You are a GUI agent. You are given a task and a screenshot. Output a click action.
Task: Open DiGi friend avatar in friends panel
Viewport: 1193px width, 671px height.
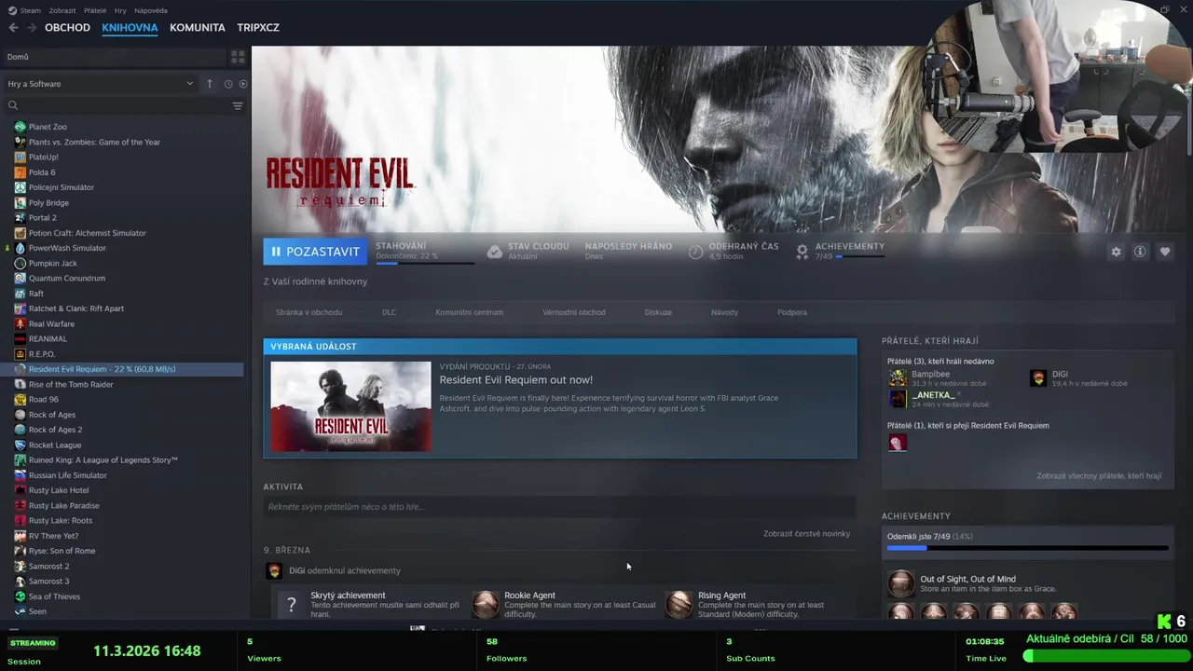coord(1038,377)
